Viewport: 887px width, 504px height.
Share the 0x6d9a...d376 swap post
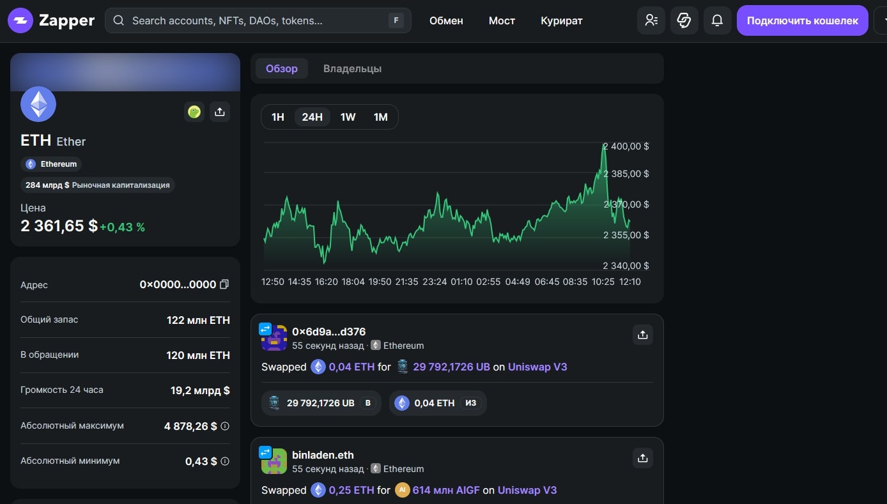pos(643,335)
